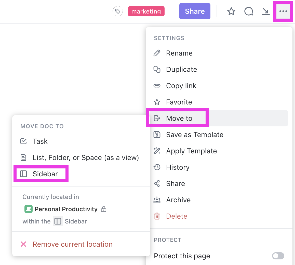Select Rename from settings menu
The height and width of the screenshot is (265, 295).
tap(179, 53)
